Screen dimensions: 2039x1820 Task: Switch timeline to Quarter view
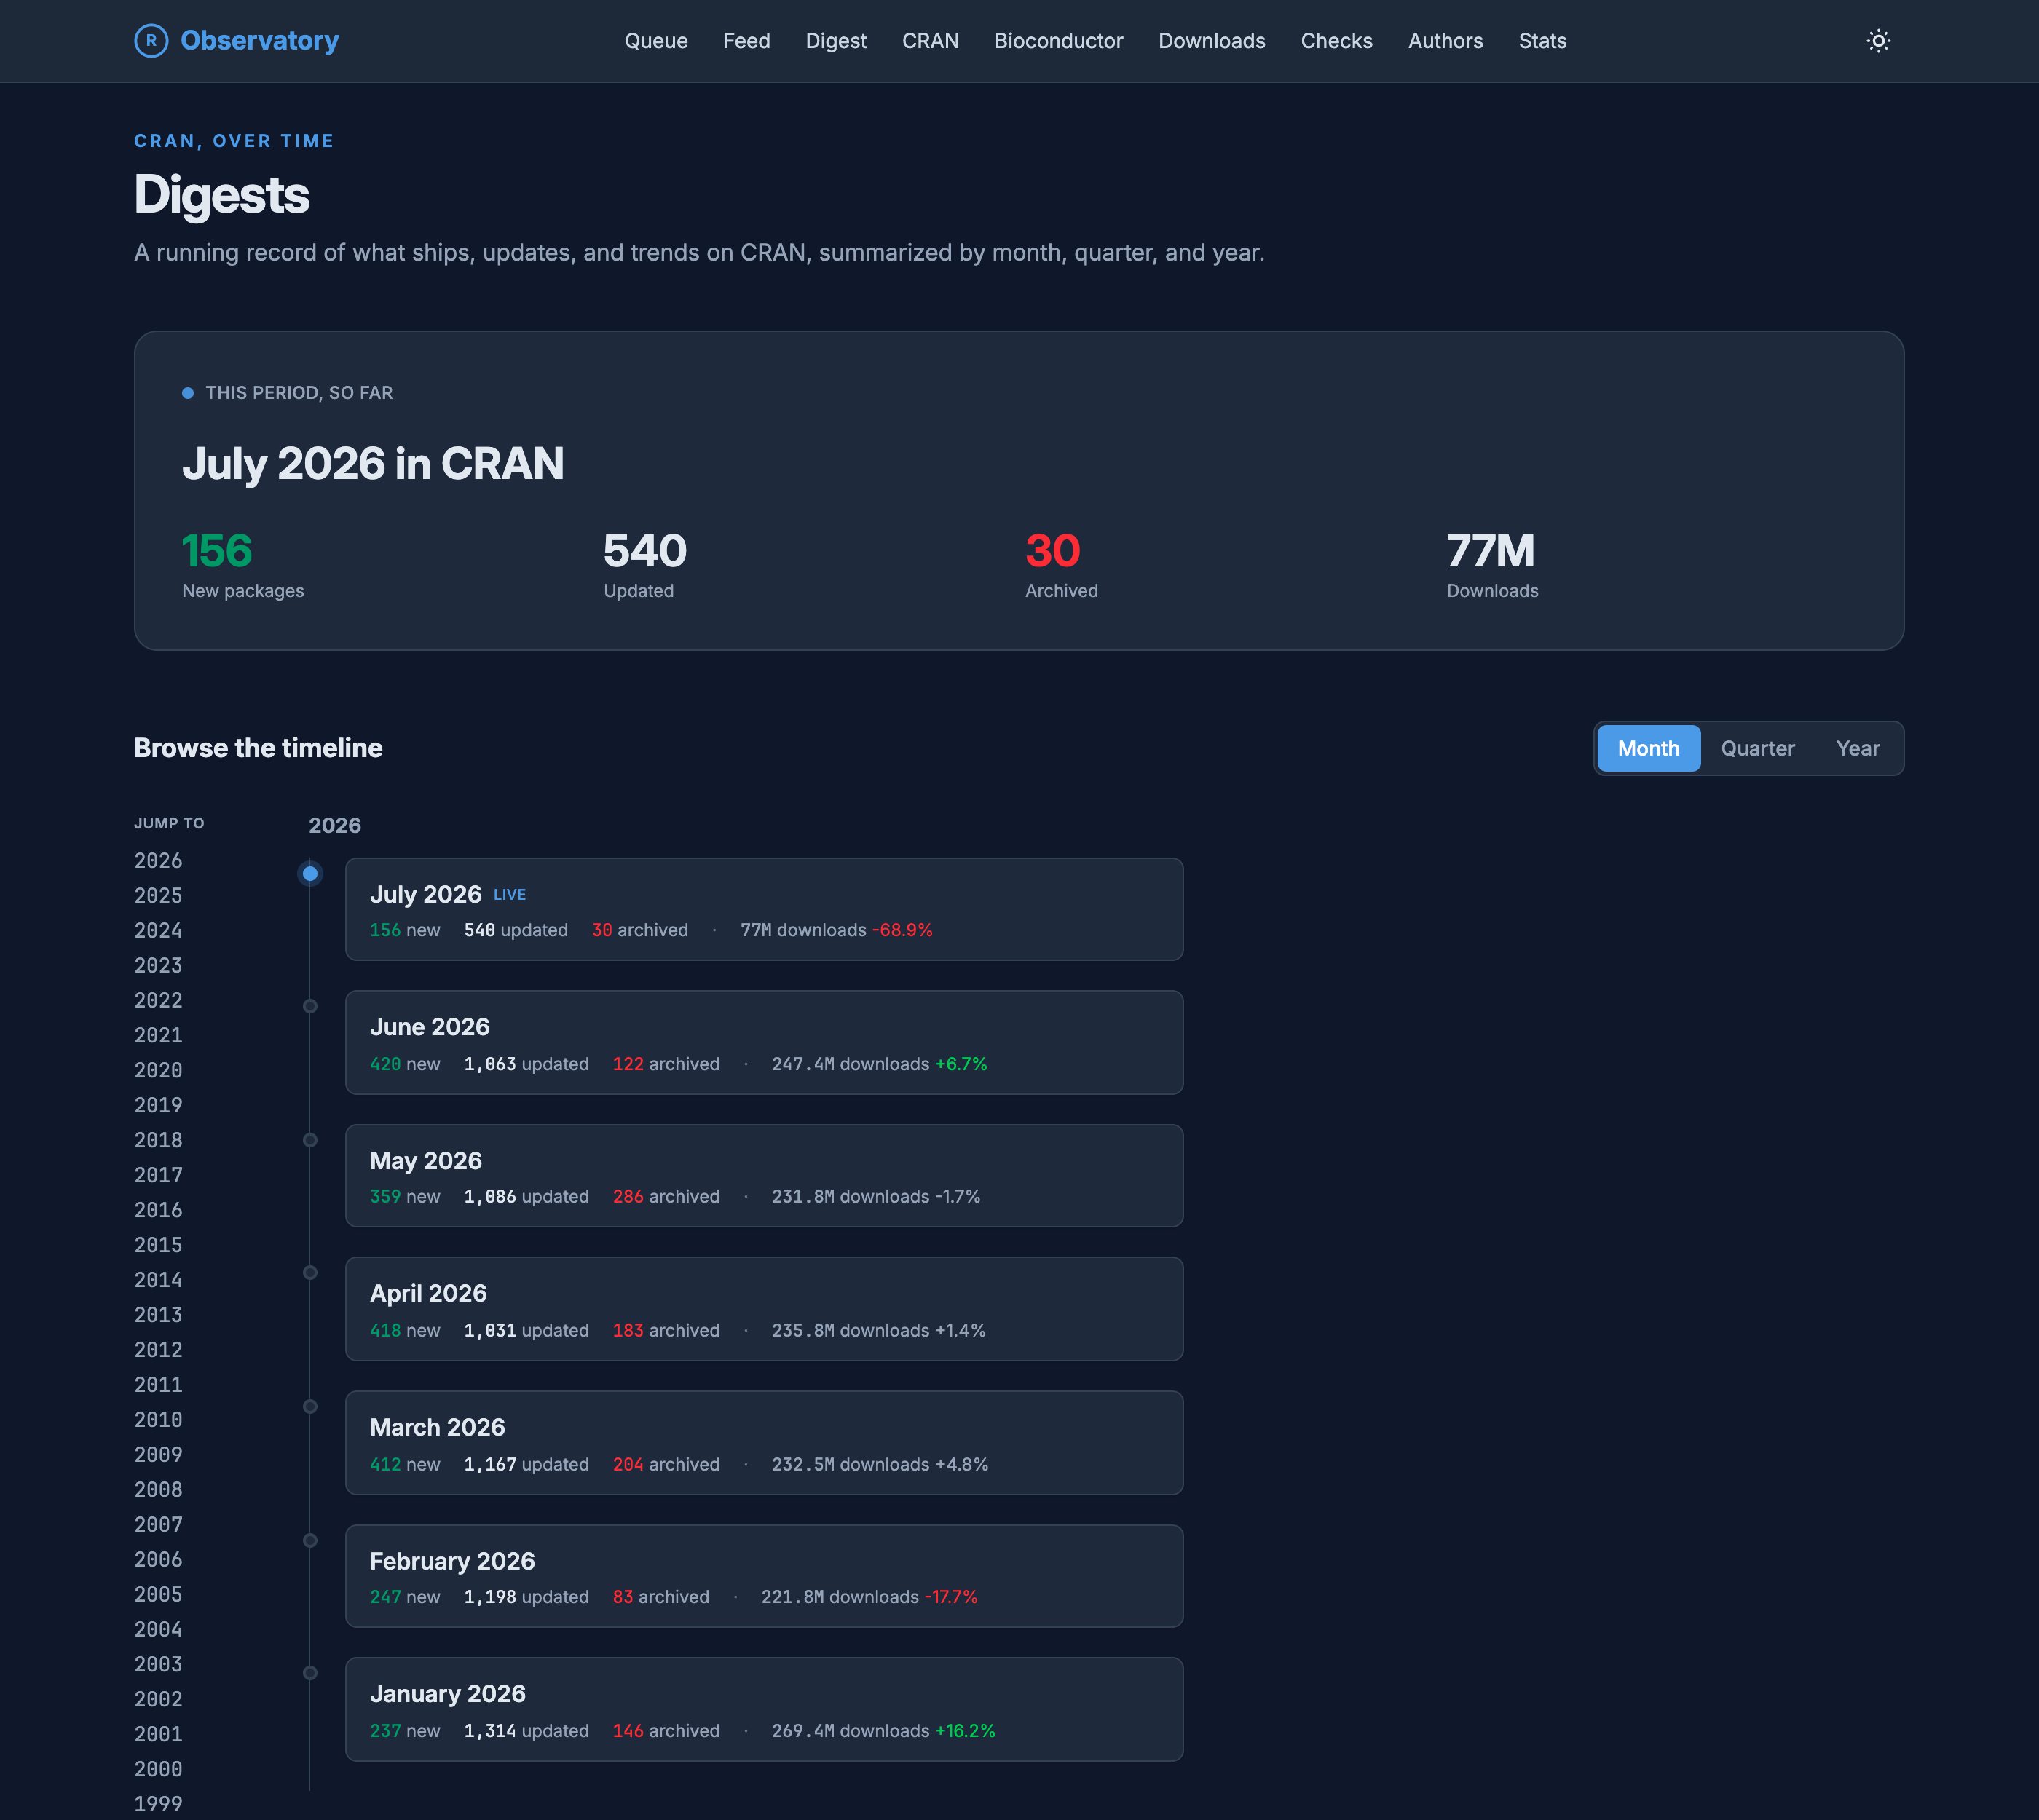(x=1758, y=748)
